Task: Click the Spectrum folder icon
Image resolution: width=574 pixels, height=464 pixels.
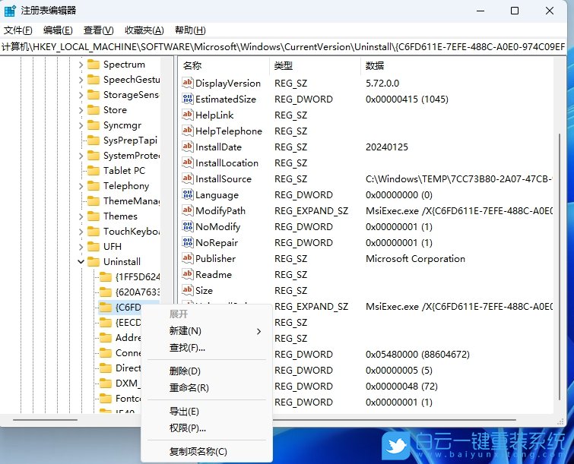Action: [94, 65]
